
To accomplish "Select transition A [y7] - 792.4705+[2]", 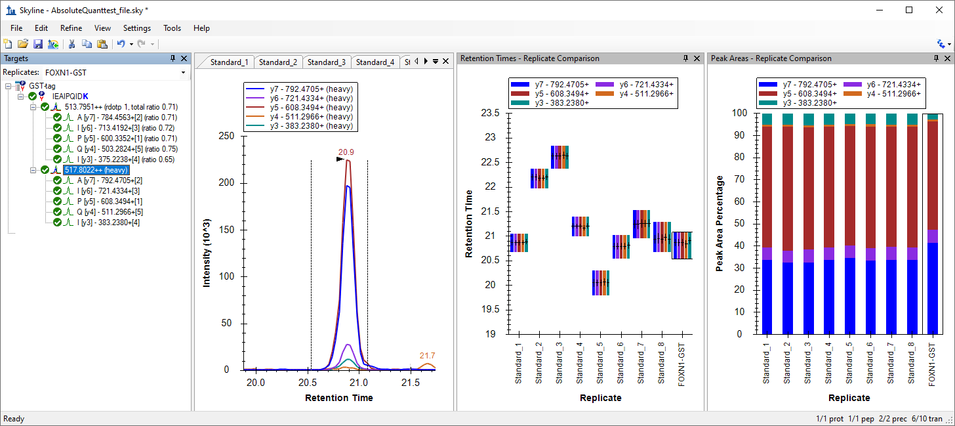I will [x=110, y=181].
